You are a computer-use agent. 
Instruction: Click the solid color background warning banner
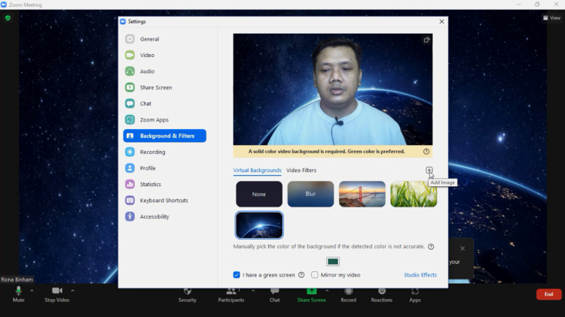tap(332, 151)
